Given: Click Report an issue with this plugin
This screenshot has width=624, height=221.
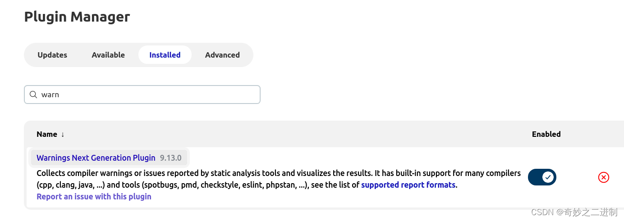Looking at the screenshot, I should pyautogui.click(x=94, y=197).
